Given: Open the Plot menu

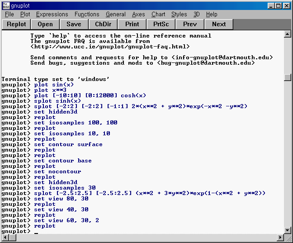Looking at the screenshot, I should pos(25,14).
